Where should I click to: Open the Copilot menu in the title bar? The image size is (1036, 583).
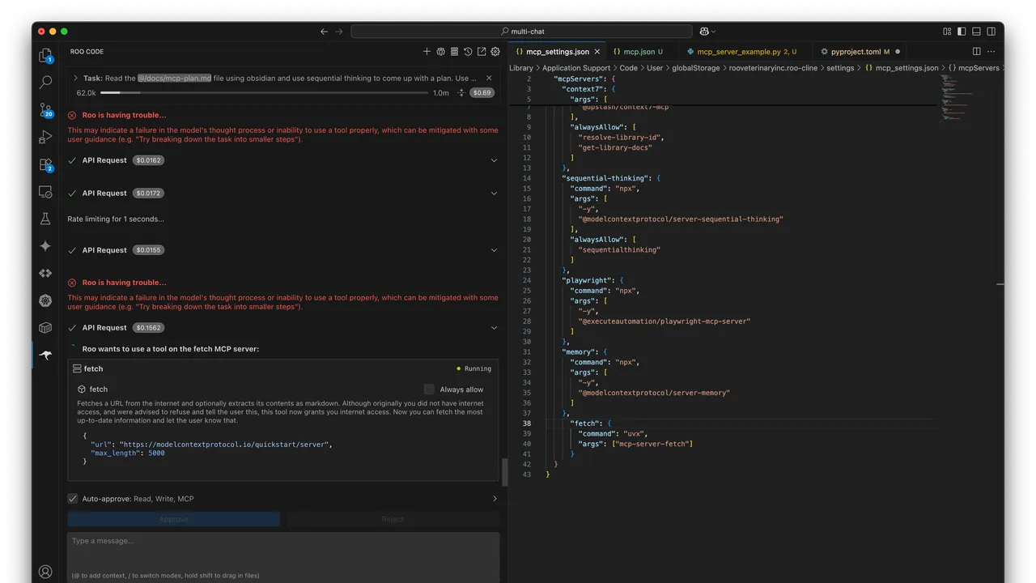click(x=707, y=32)
